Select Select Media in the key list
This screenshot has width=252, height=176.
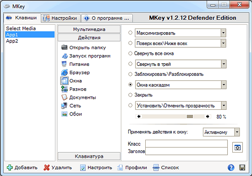coord(30,28)
